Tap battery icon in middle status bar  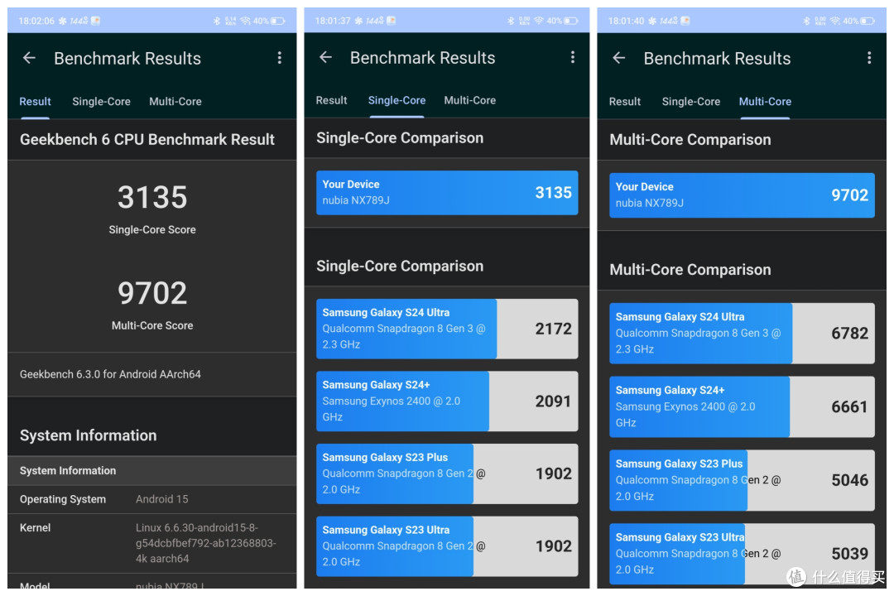[x=570, y=21]
